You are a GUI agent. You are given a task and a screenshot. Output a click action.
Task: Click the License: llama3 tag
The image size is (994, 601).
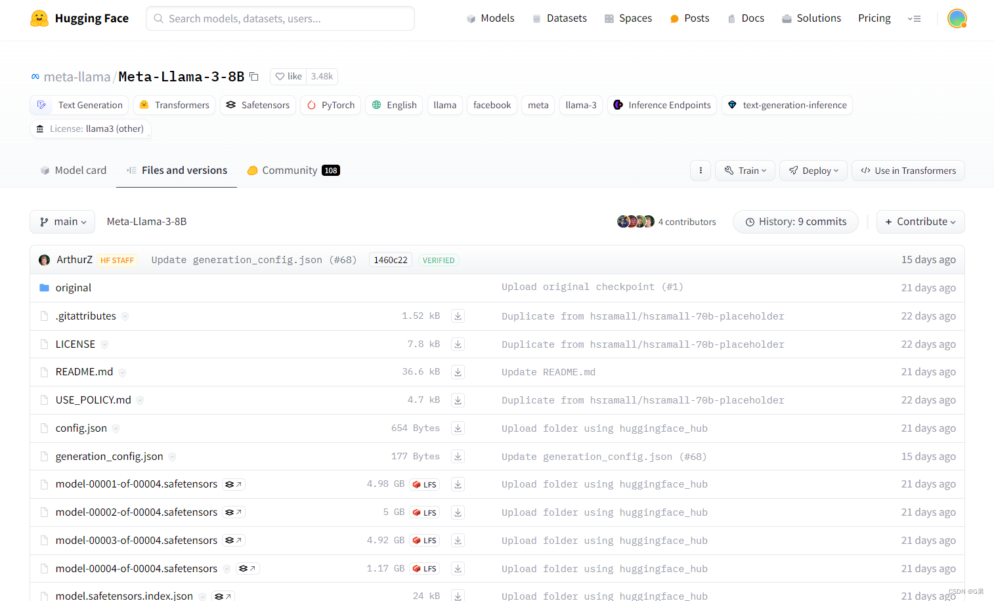91,129
